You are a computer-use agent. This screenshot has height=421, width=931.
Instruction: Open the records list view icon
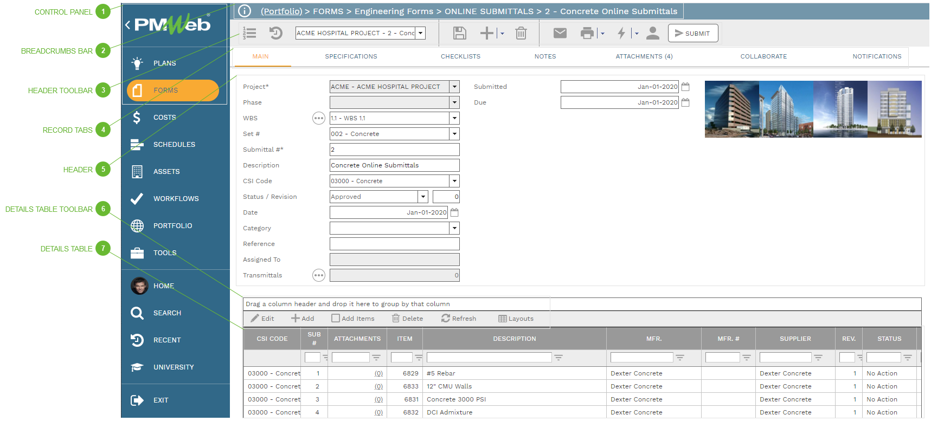click(x=249, y=33)
